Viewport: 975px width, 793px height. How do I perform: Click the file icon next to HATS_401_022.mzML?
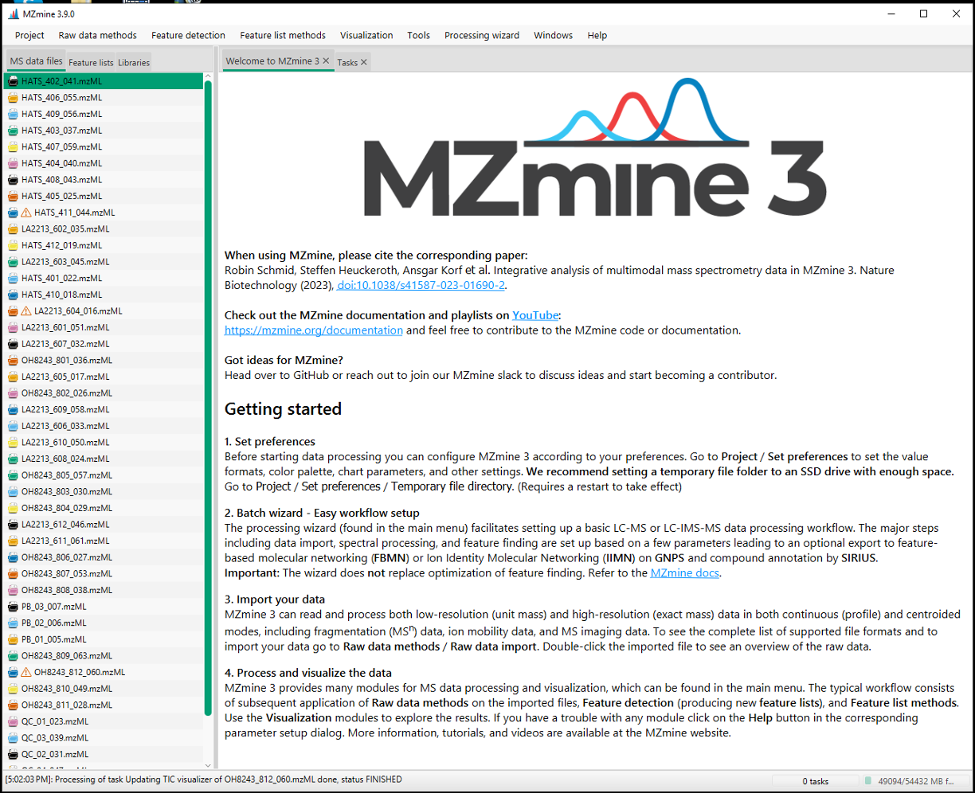13,278
